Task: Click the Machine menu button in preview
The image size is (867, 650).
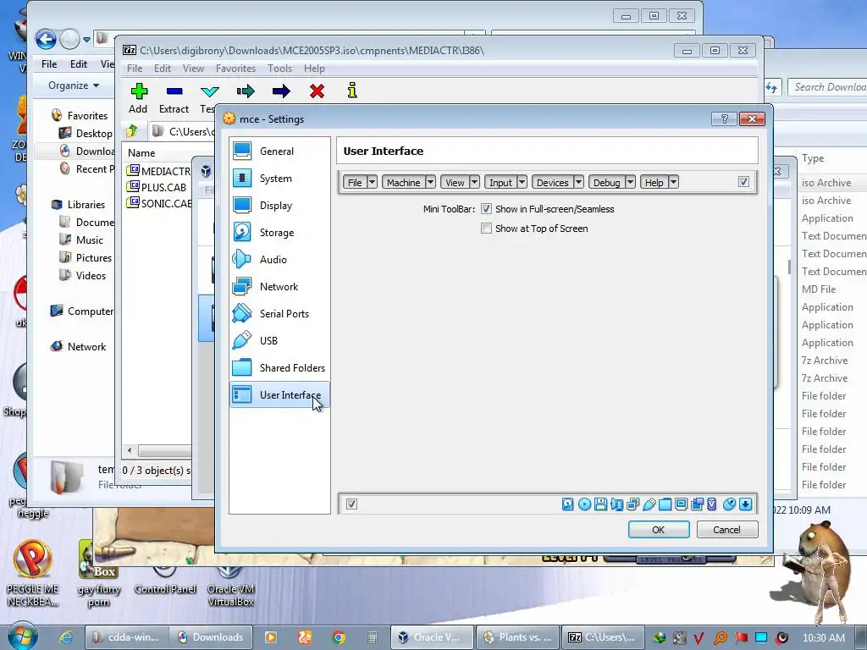Action: point(404,182)
